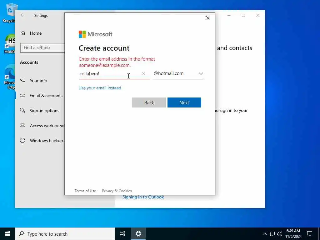Click the Settings gear taskbar button
The image size is (320, 240).
(x=138, y=234)
